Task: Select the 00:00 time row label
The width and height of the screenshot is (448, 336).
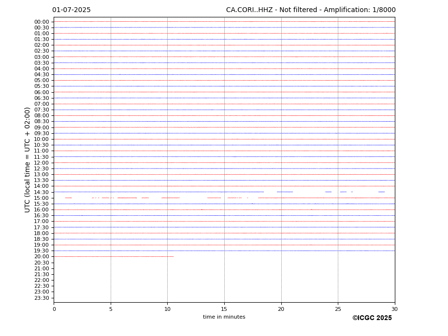Action: pos(42,22)
